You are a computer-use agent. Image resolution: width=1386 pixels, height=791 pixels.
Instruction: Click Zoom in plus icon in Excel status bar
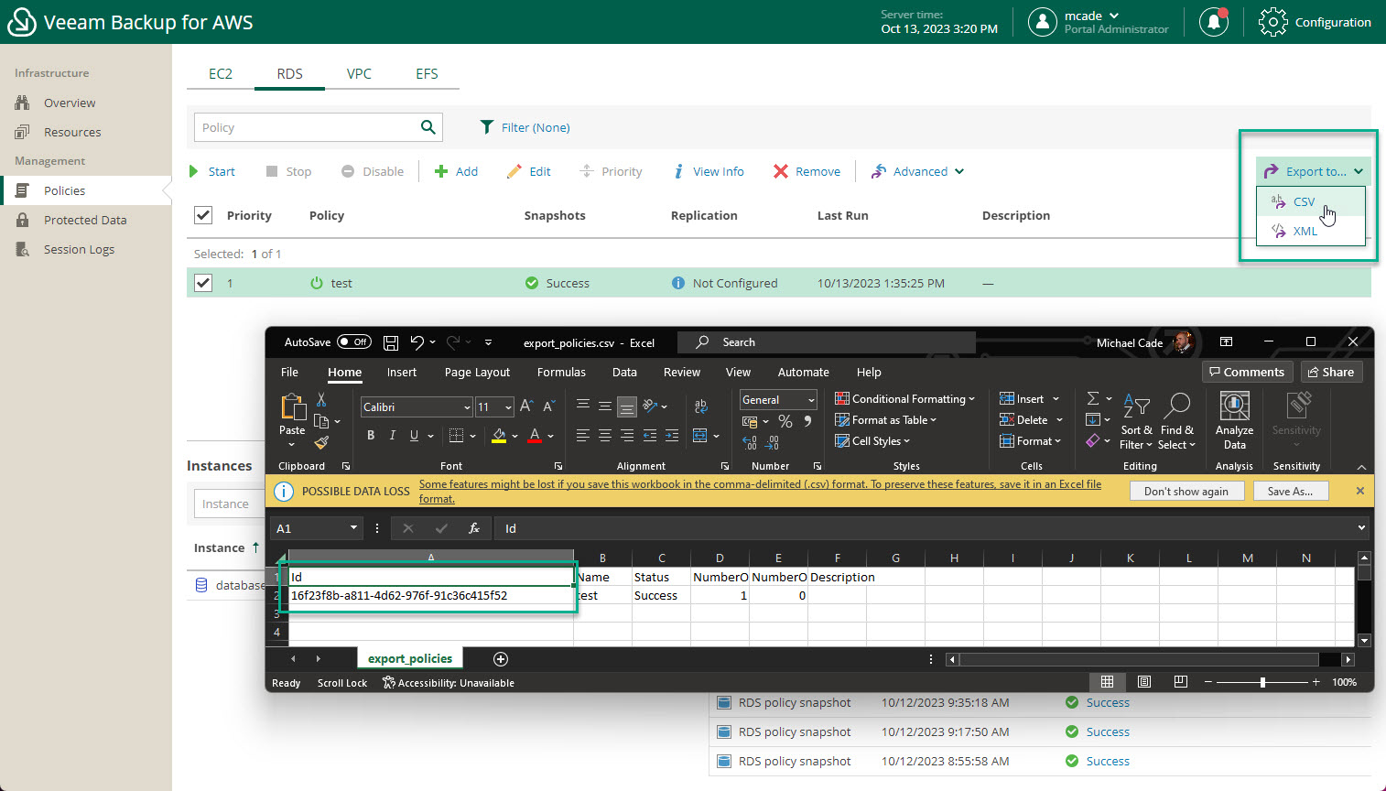[1316, 682]
